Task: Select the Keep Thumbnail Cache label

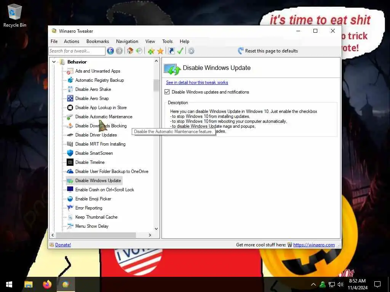Action: [x=96, y=217]
